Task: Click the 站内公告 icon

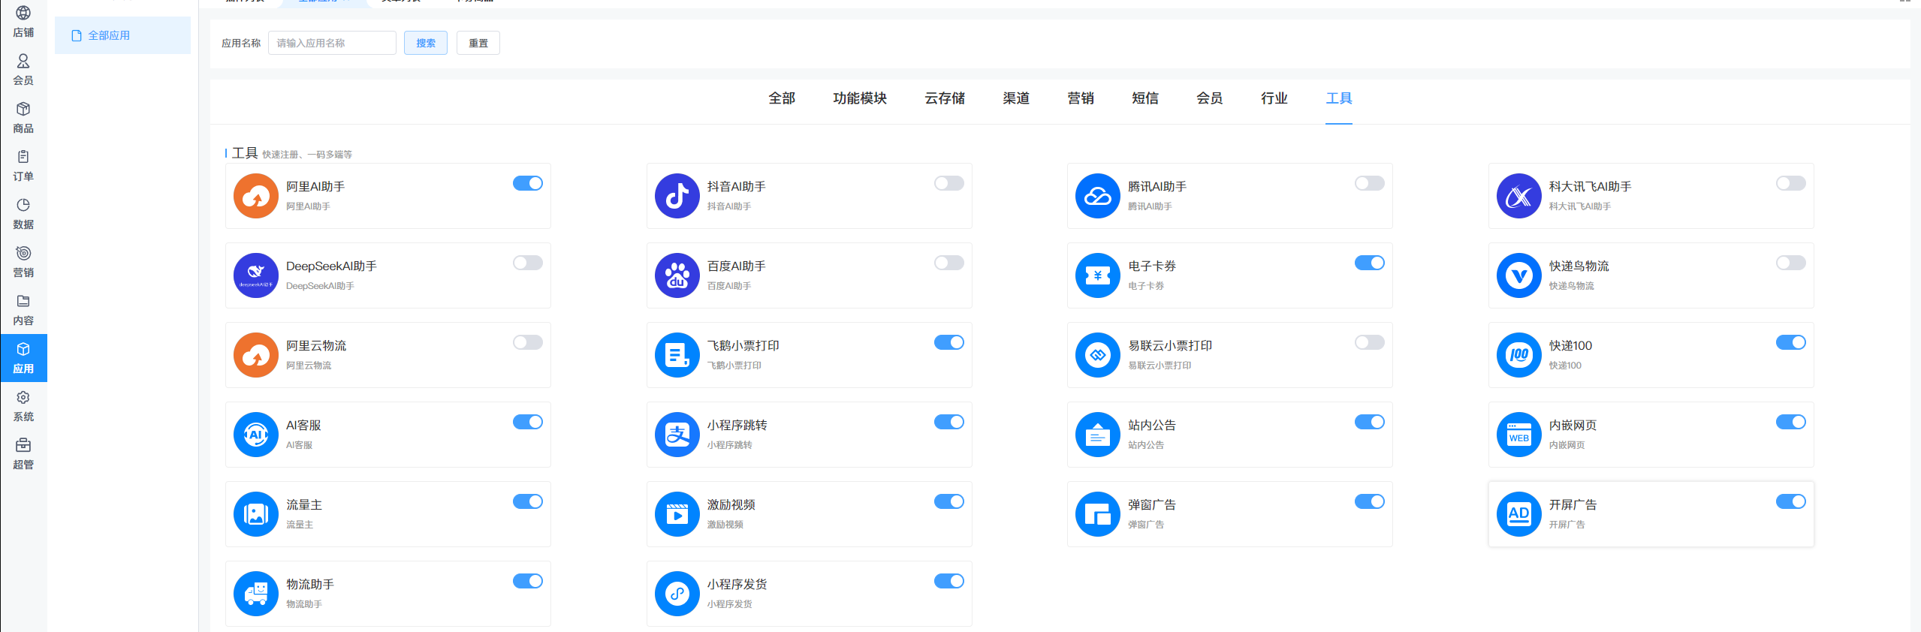Action: pyautogui.click(x=1098, y=435)
